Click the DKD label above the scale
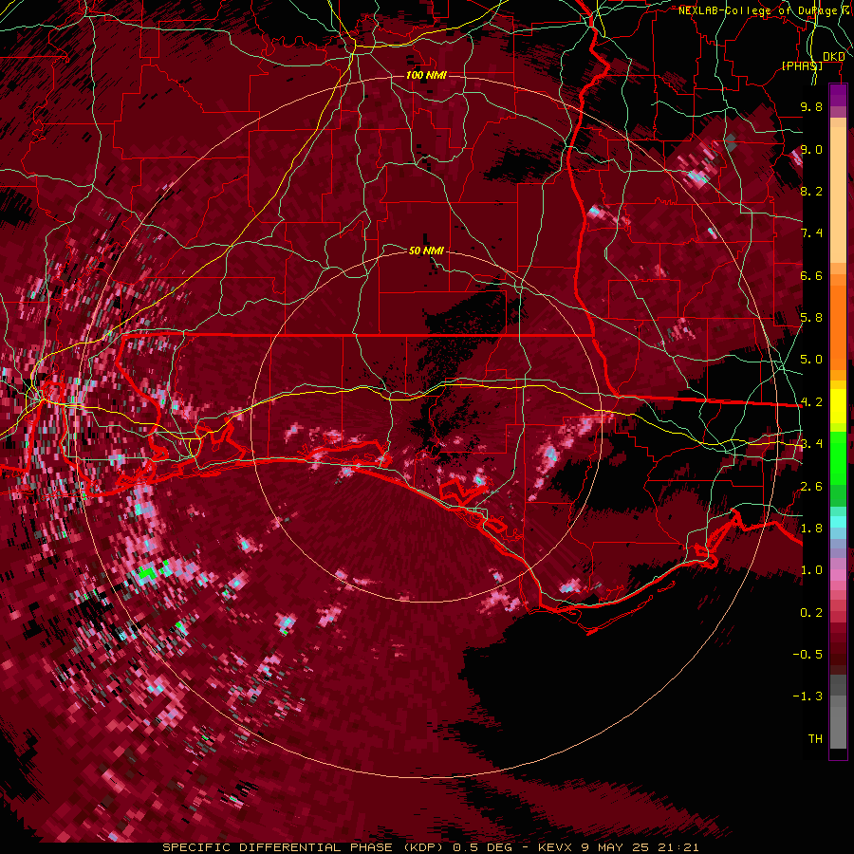This screenshot has height=854, width=854. (x=834, y=57)
